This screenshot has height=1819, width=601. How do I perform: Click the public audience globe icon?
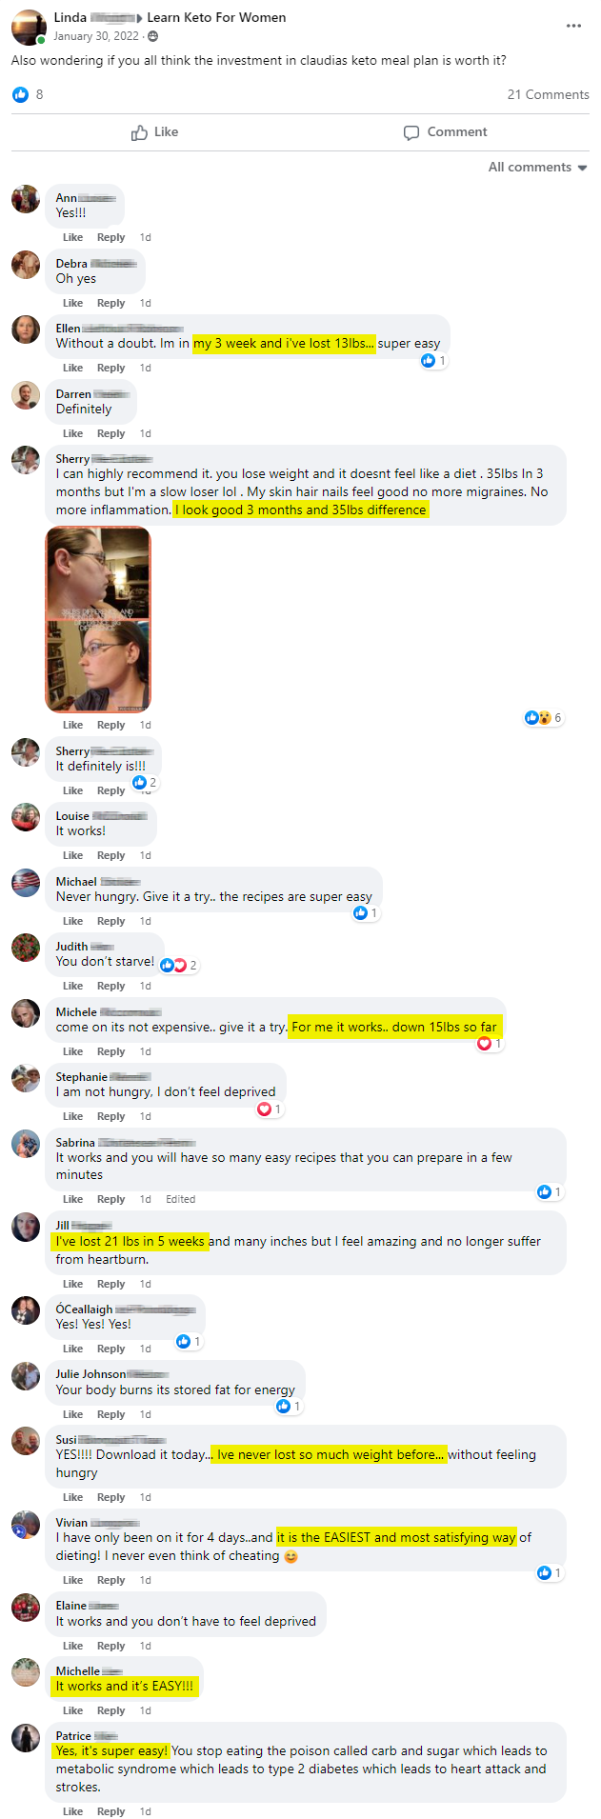[153, 36]
